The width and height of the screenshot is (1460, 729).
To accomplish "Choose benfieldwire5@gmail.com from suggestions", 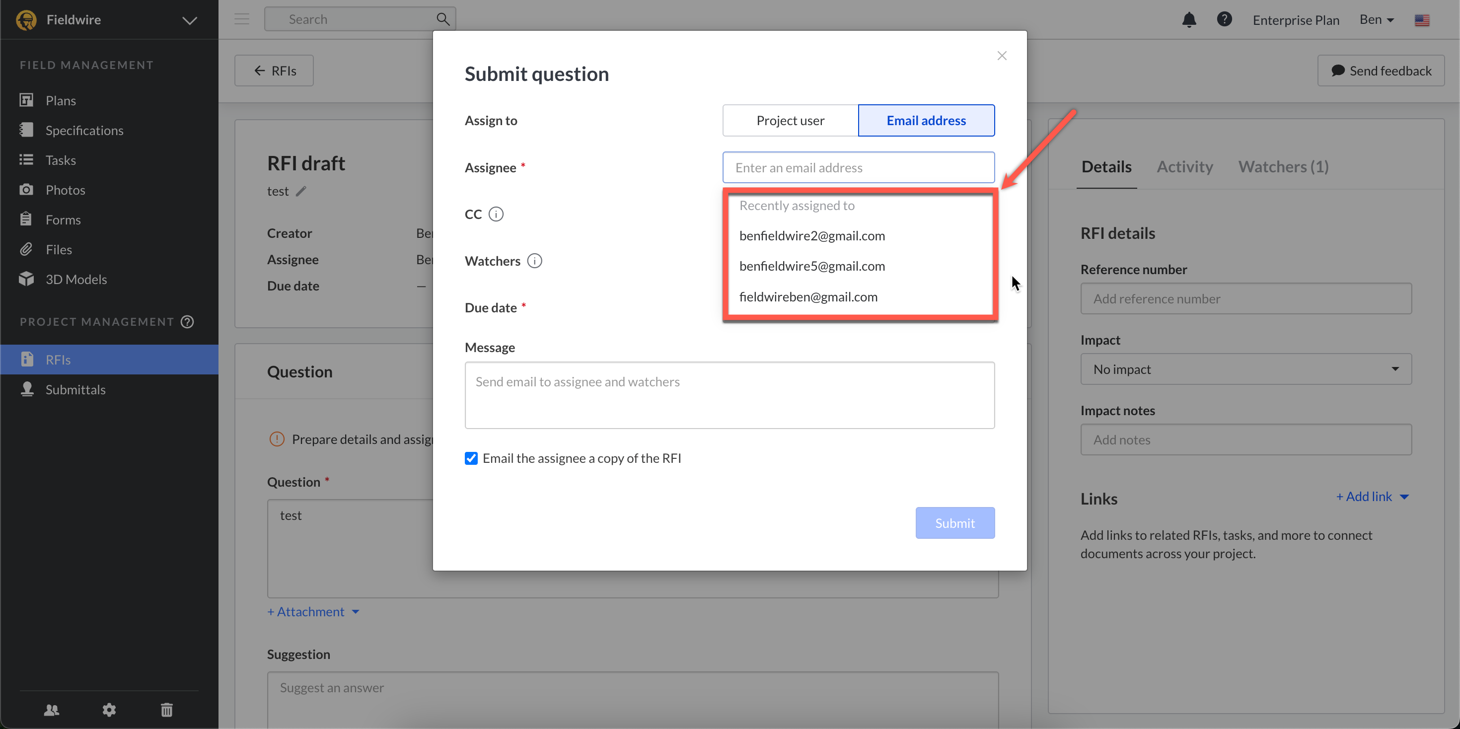I will [x=811, y=266].
